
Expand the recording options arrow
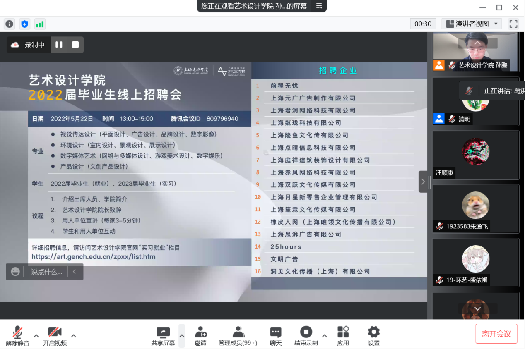pos(325,335)
